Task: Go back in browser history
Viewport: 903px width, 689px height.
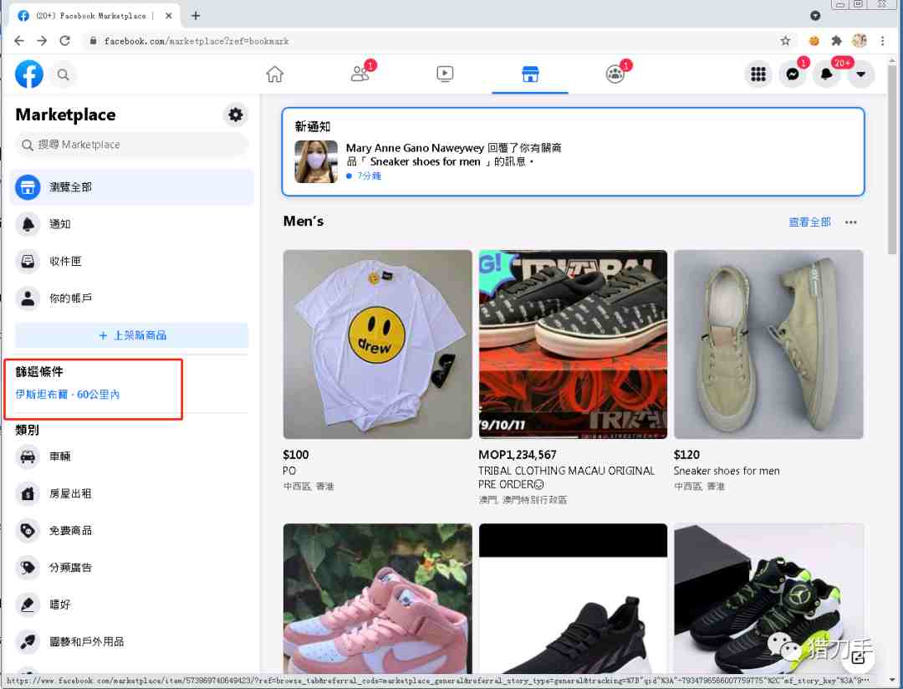Action: 19,41
